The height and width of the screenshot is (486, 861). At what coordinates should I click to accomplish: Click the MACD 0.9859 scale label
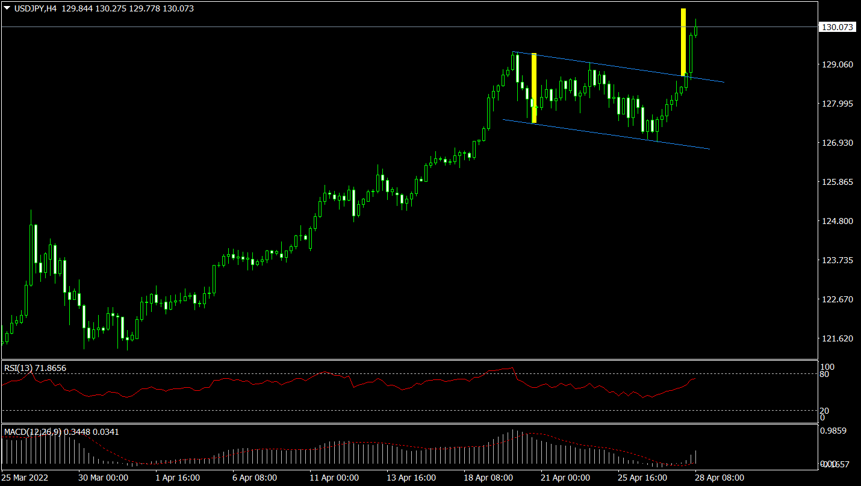click(835, 431)
